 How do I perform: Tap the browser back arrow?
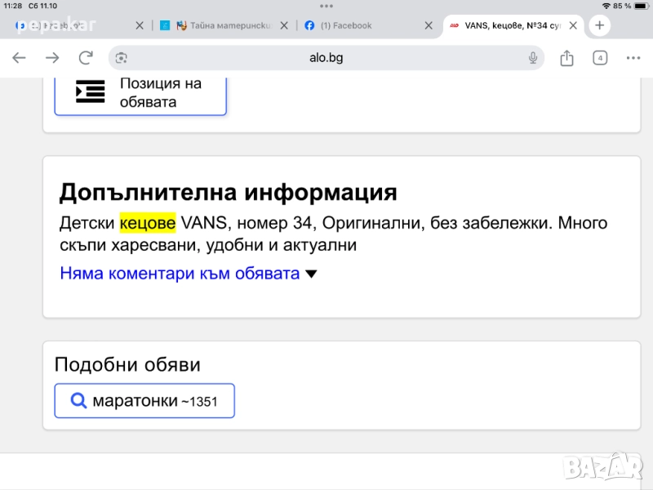pos(20,58)
